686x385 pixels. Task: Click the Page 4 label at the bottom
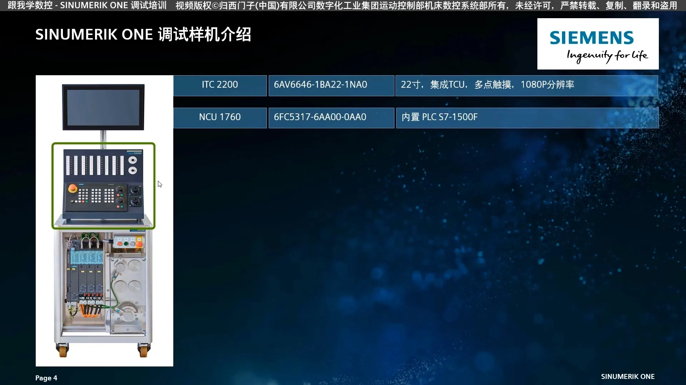[46, 378]
